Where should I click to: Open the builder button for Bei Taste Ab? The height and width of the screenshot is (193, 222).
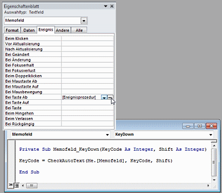(x=110, y=97)
